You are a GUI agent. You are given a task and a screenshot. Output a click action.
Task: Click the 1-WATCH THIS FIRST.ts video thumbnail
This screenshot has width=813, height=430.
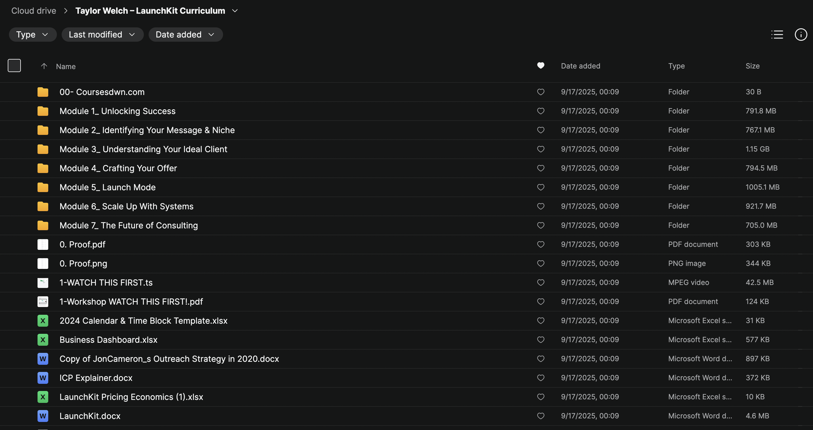pyautogui.click(x=43, y=283)
